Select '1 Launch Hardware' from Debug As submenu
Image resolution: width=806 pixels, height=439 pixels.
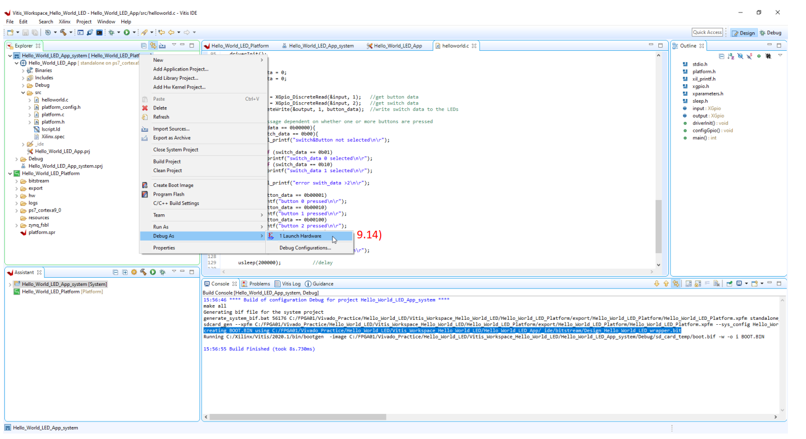(309, 236)
